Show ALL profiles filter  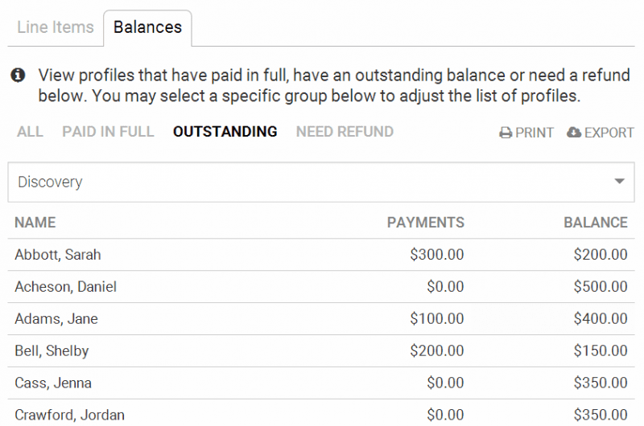tap(30, 132)
